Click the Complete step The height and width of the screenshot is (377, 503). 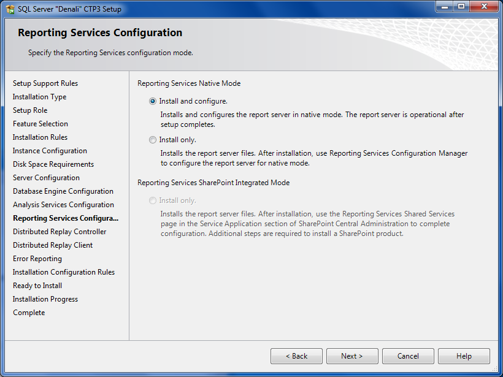click(29, 313)
